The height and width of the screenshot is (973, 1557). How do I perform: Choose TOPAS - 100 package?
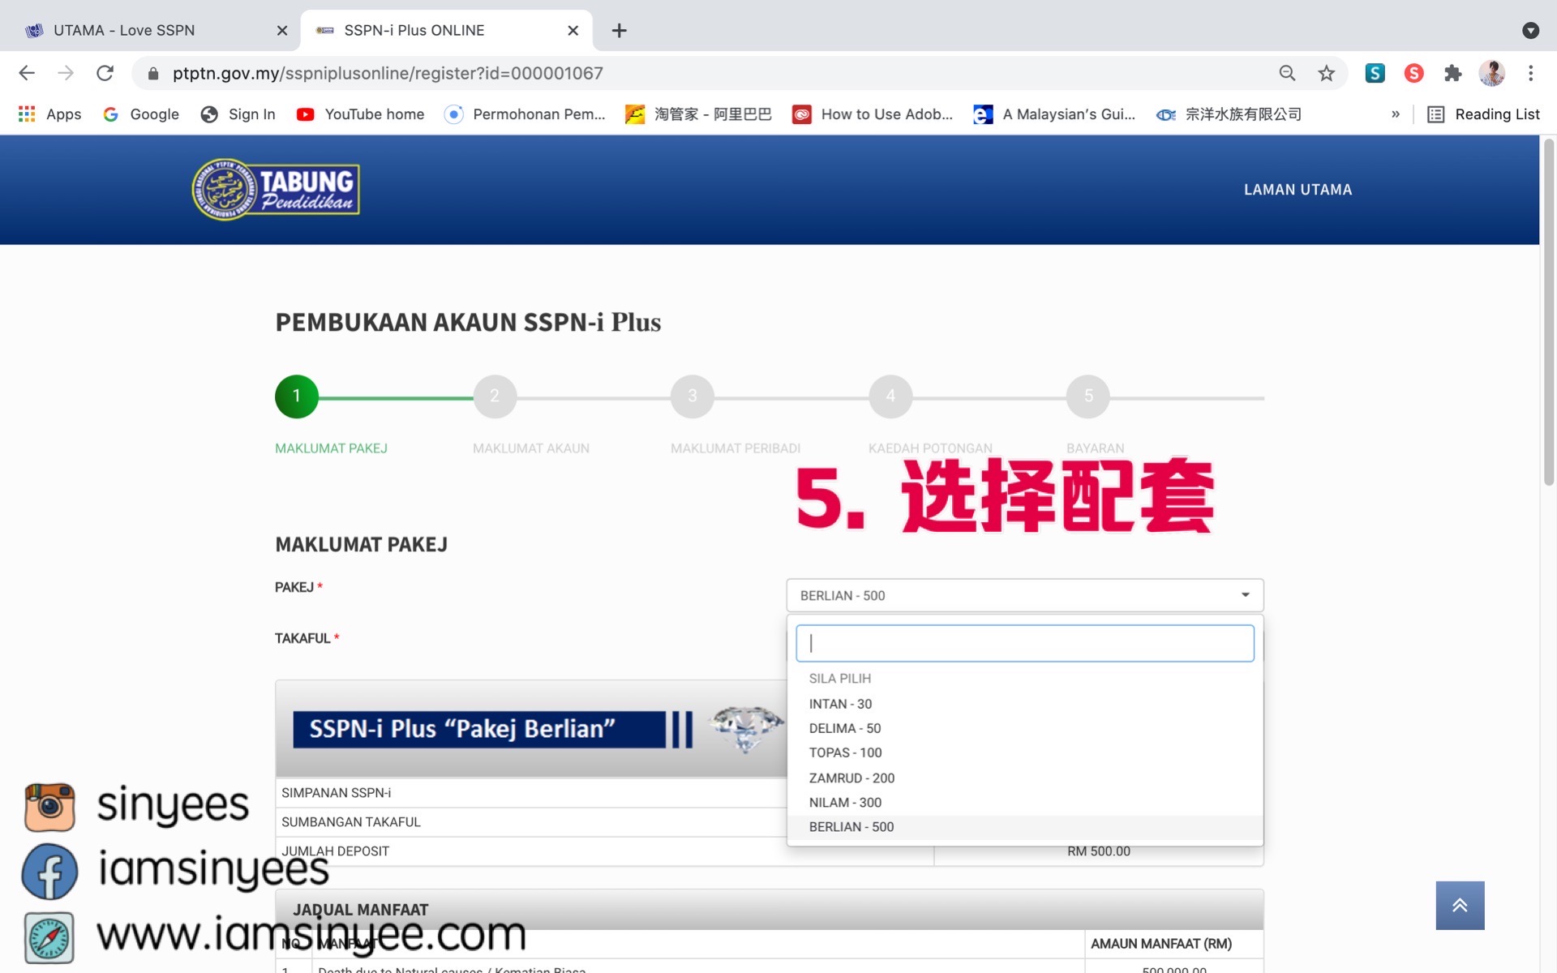[x=1025, y=752]
